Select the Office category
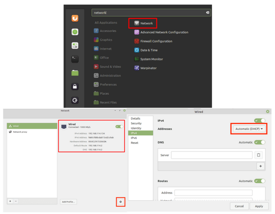The width and height of the screenshot is (275, 214). coord(101,58)
